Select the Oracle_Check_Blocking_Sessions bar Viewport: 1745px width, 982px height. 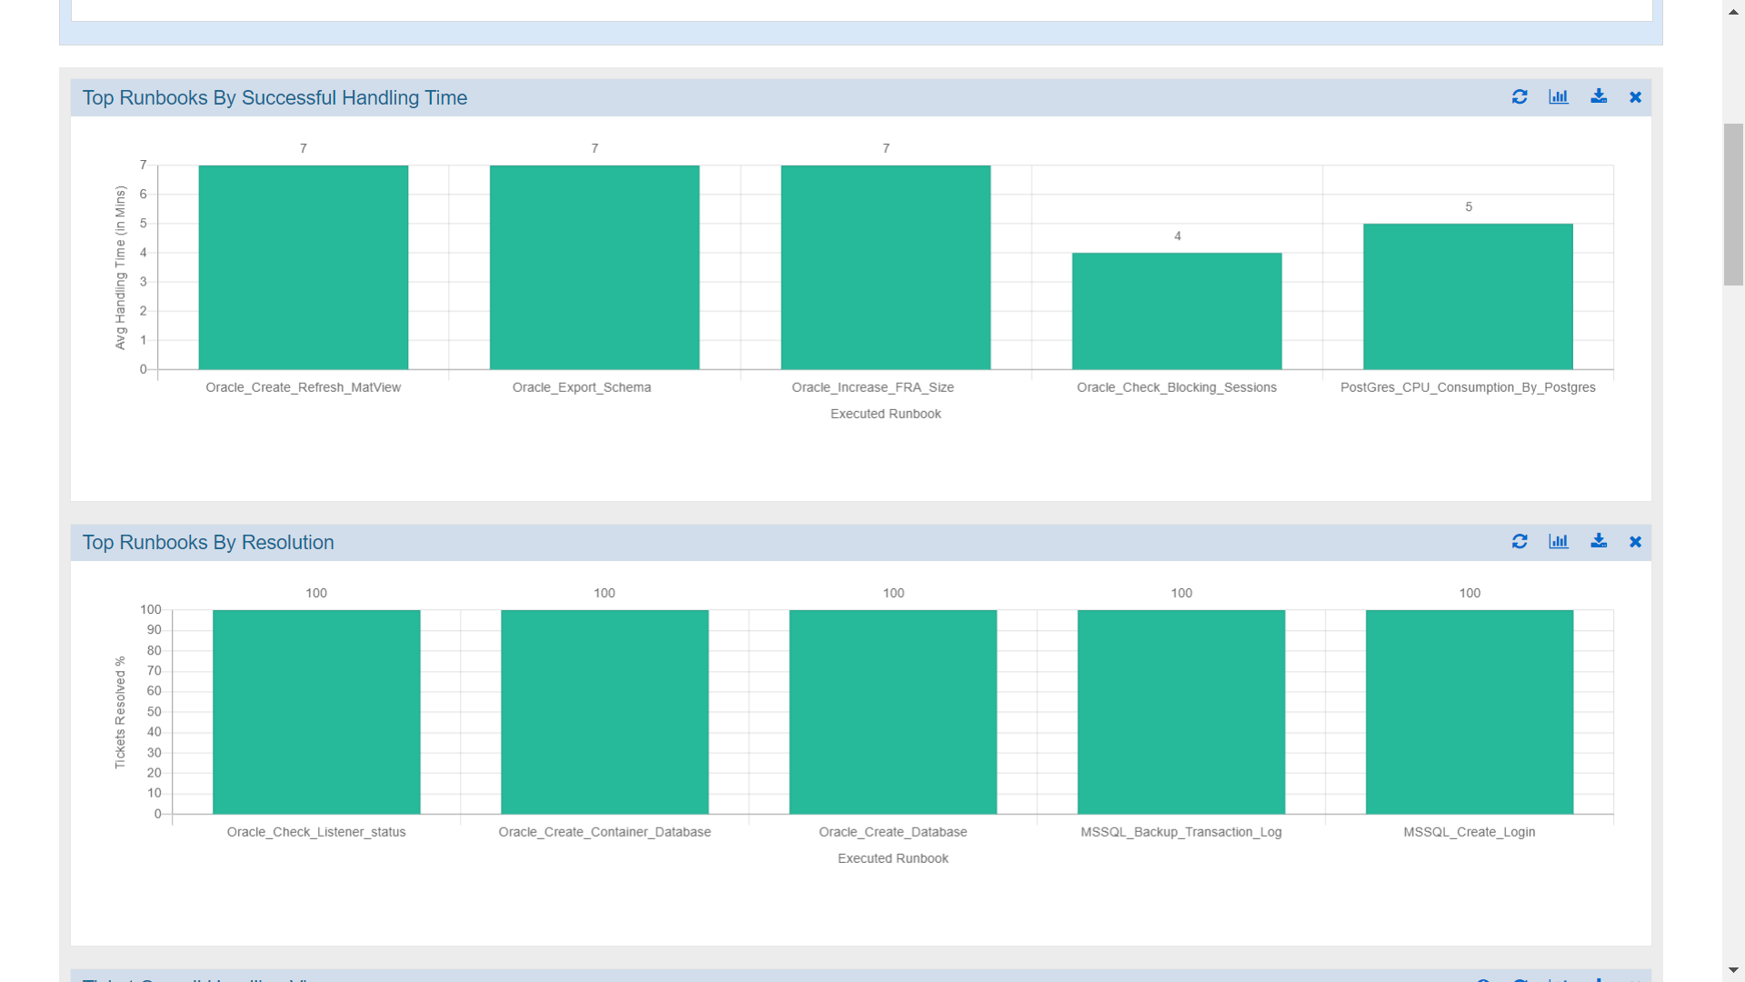click(1177, 311)
